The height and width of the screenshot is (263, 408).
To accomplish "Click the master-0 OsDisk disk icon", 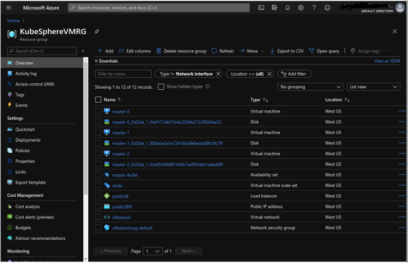I will [x=106, y=122].
